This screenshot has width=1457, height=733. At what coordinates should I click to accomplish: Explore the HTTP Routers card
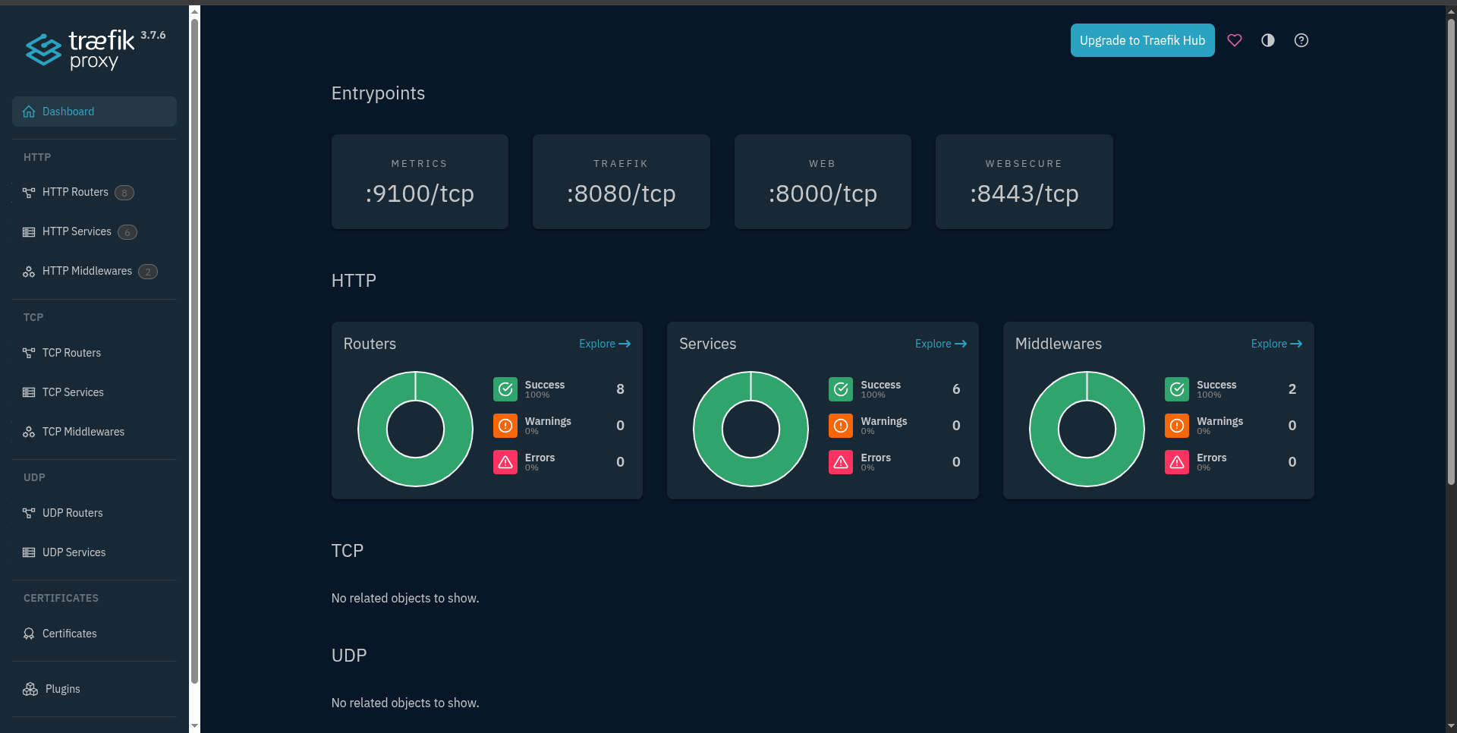tap(605, 344)
